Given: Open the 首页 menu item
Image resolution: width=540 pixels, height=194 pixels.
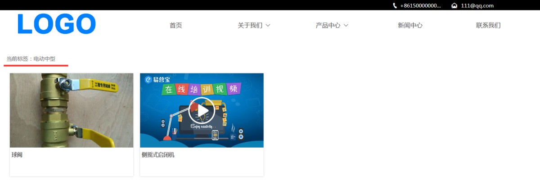Looking at the screenshot, I should [175, 26].
